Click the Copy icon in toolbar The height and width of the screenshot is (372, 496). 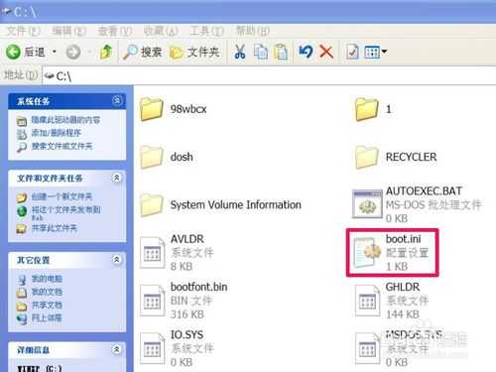pyautogui.click(x=261, y=52)
